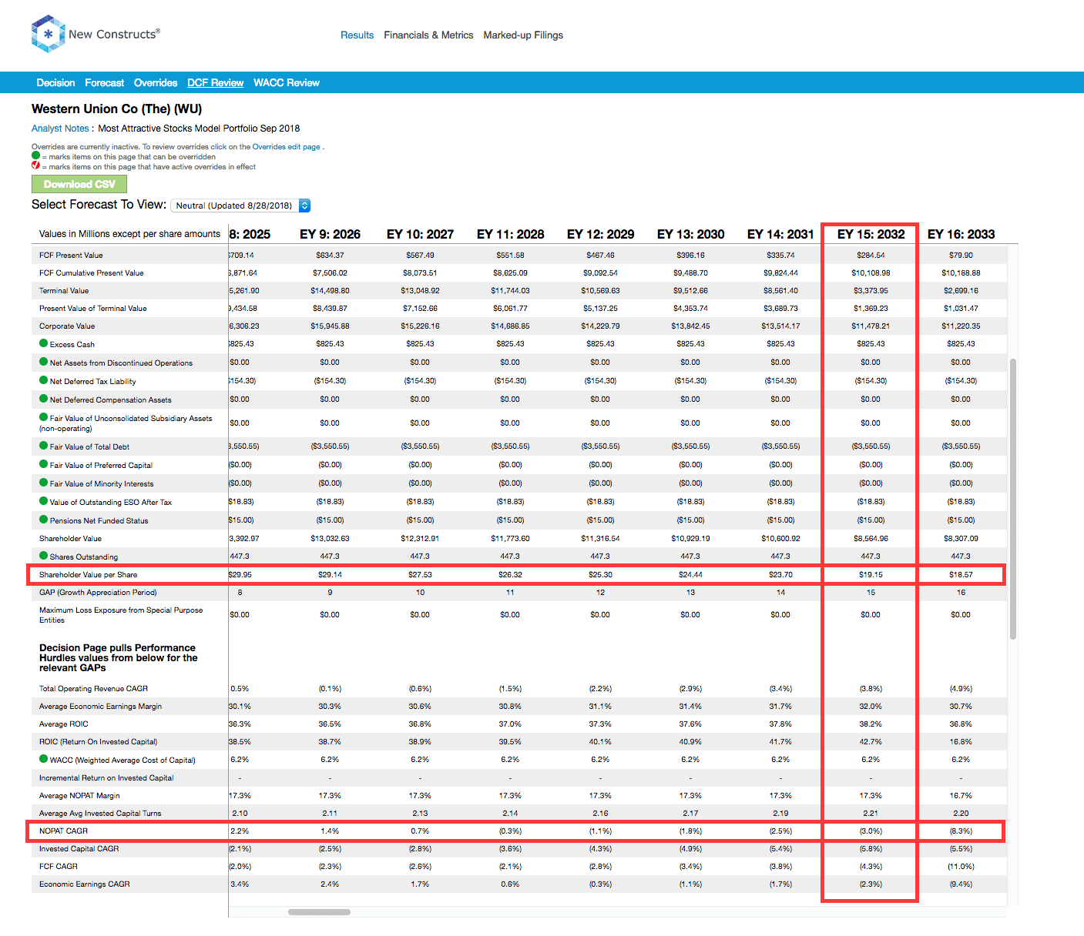This screenshot has width=1084, height=936.
Task: Click the (3.0%) NOPAT CAGR value
Action: point(871,831)
